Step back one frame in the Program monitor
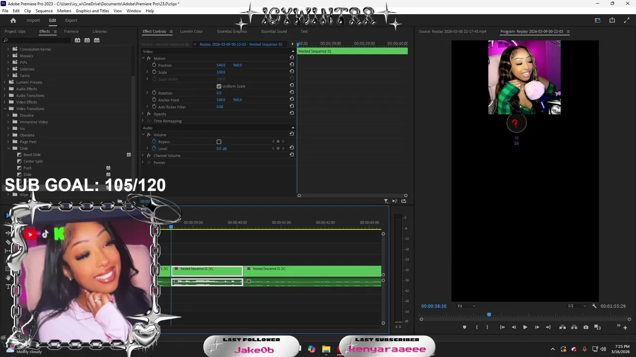 pyautogui.click(x=513, y=327)
